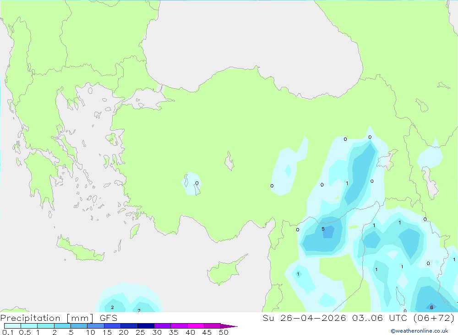Click the '40' legend scale label
The width and height of the screenshot is (458, 335).
pos(190,332)
